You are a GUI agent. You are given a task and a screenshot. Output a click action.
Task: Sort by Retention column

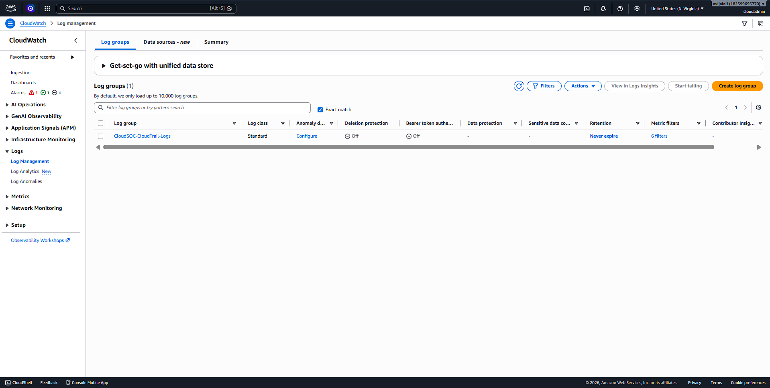(638, 123)
